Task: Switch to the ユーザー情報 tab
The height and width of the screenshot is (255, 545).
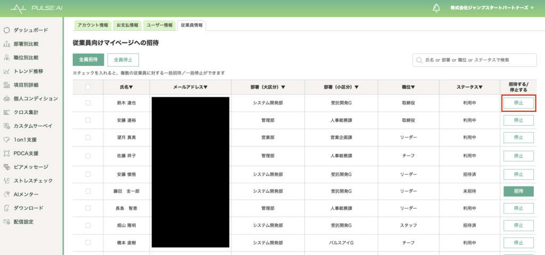Action: click(x=160, y=26)
